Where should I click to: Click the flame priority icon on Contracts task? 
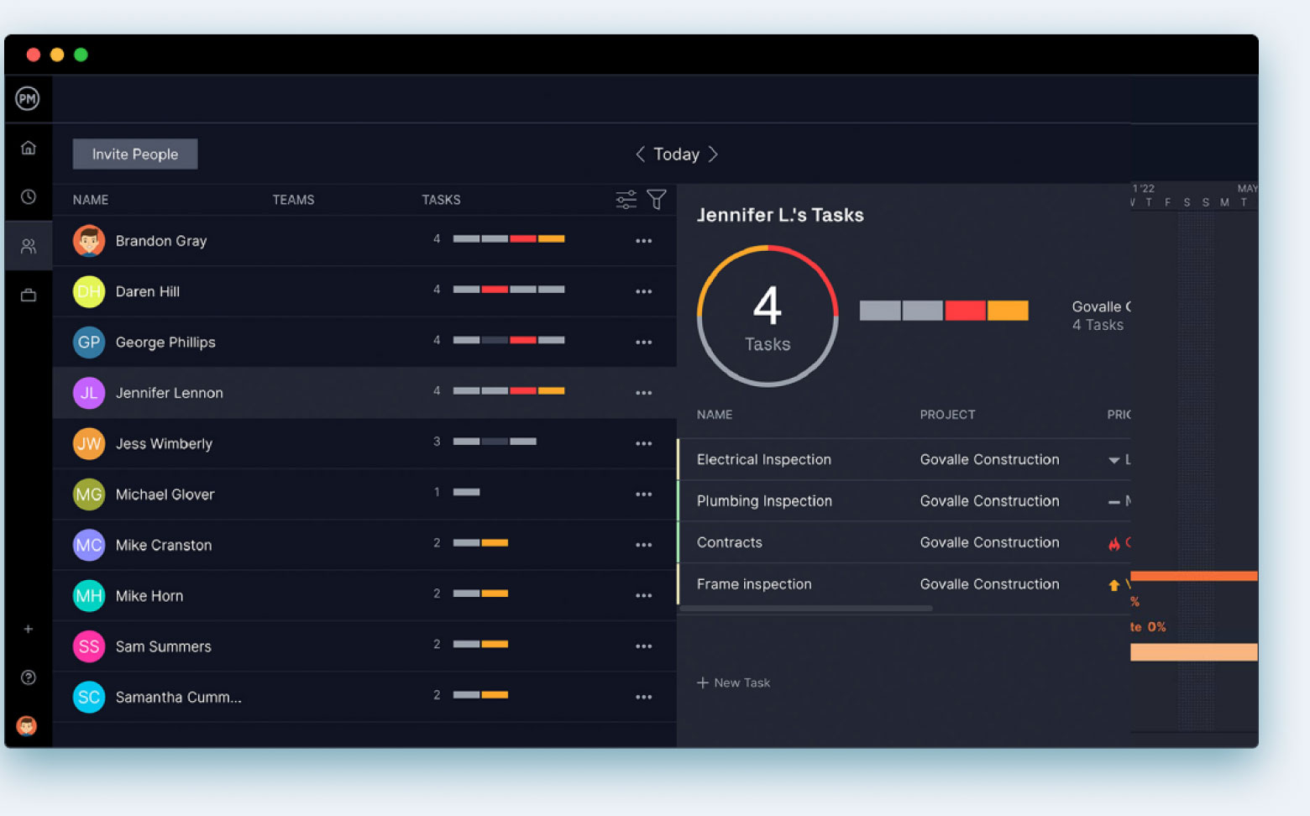1114,542
